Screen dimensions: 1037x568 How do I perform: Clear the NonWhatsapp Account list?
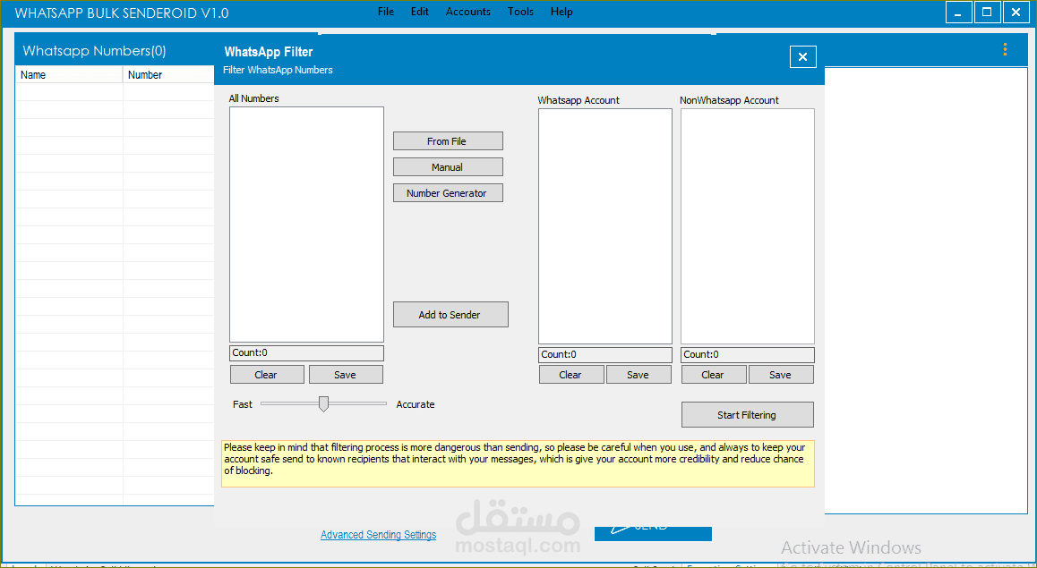click(714, 375)
